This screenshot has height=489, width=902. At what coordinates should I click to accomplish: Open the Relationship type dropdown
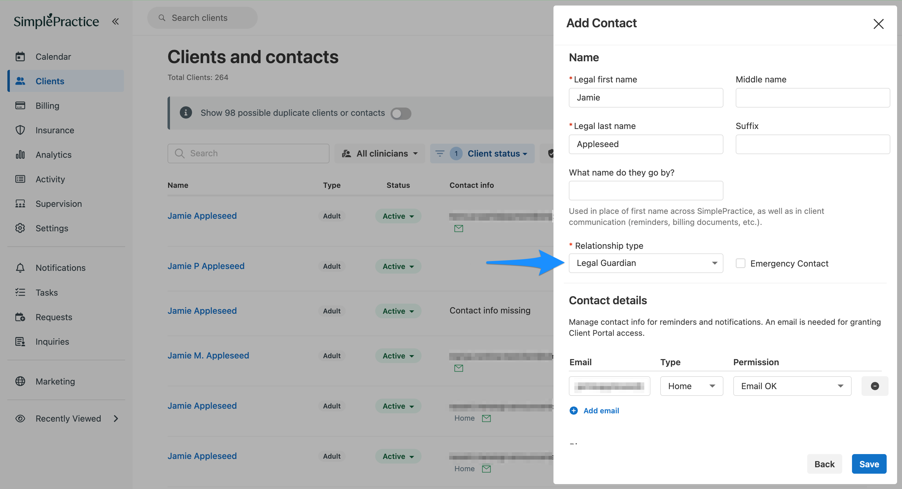tap(645, 263)
